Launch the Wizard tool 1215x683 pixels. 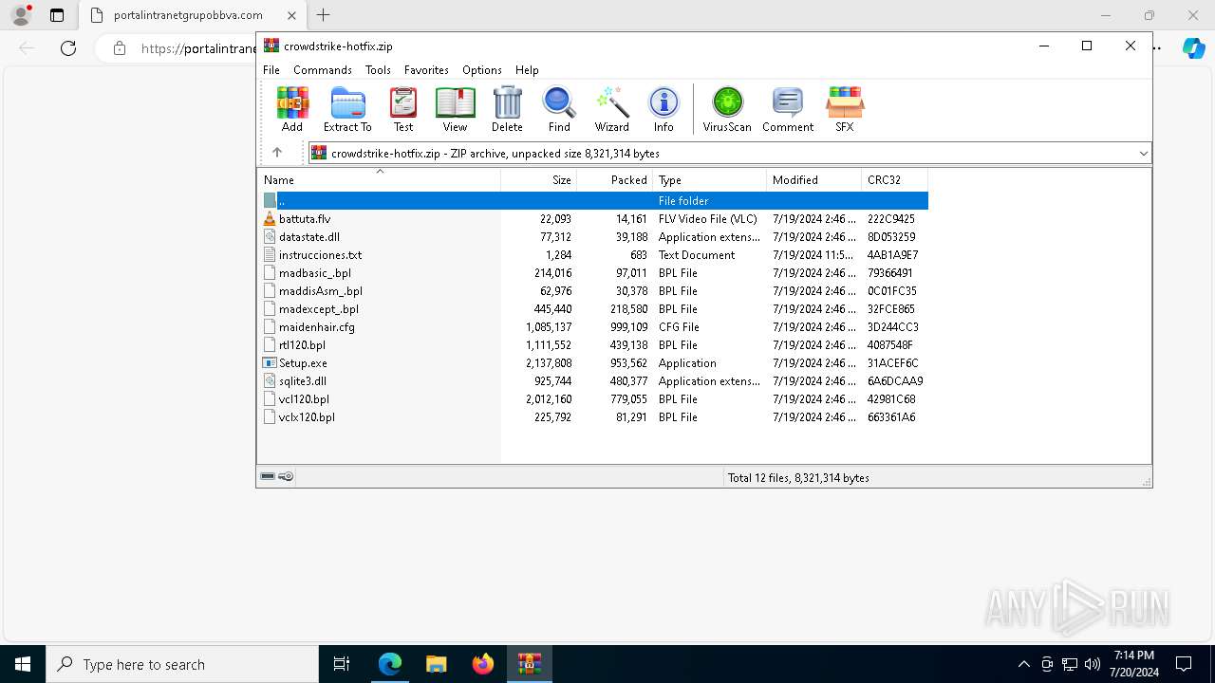click(612, 109)
